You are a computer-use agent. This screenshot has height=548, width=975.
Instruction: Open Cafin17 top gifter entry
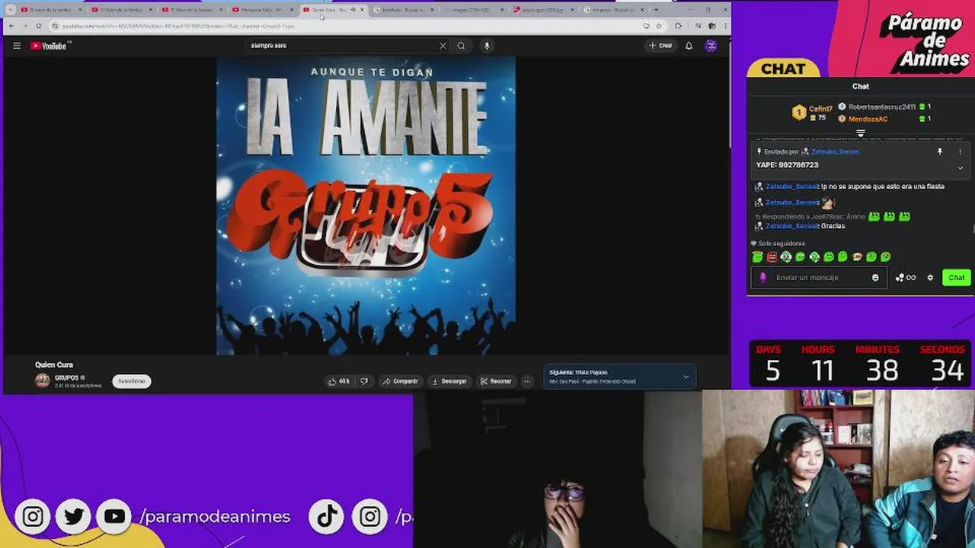(x=813, y=113)
